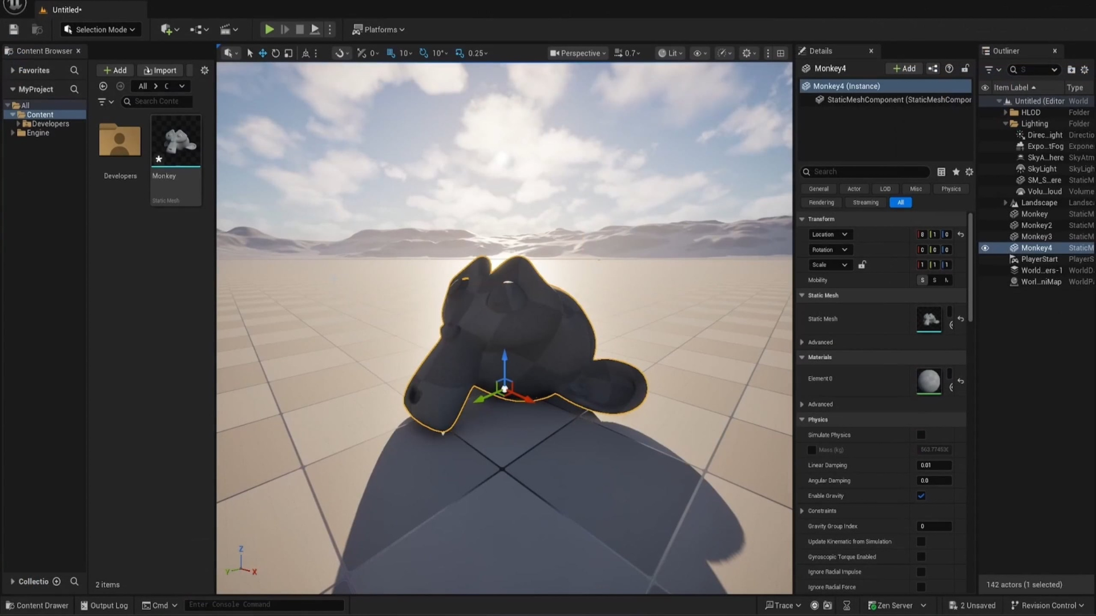Open the Output Log tab
Screen dimensions: 1096x616
click(104, 605)
